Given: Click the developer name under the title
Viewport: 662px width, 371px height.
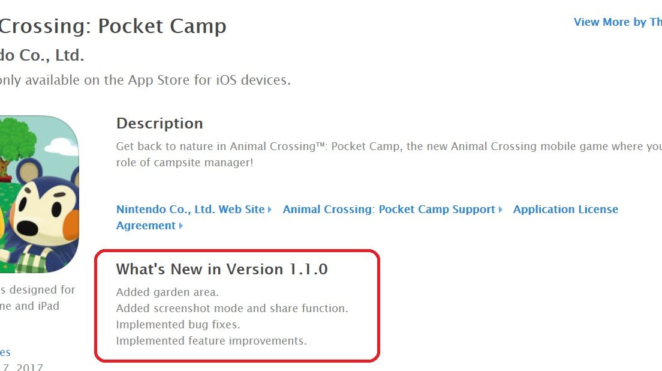Looking at the screenshot, I should [42, 55].
